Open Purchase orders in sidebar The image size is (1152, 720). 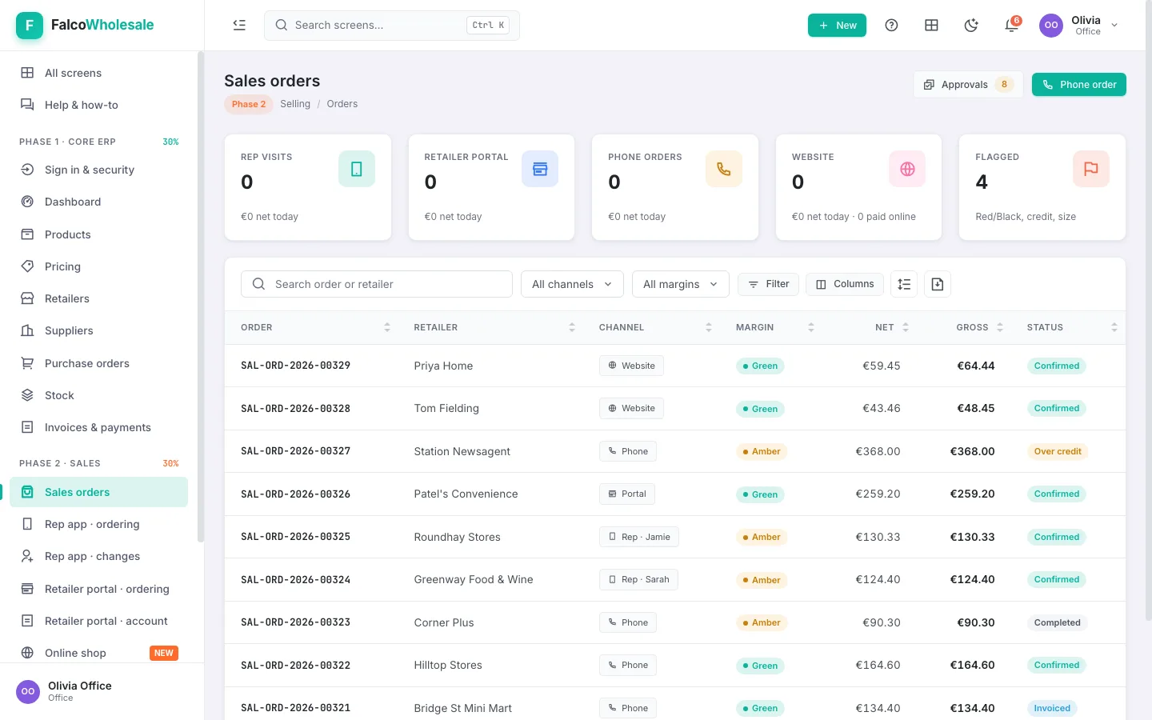(x=99, y=363)
